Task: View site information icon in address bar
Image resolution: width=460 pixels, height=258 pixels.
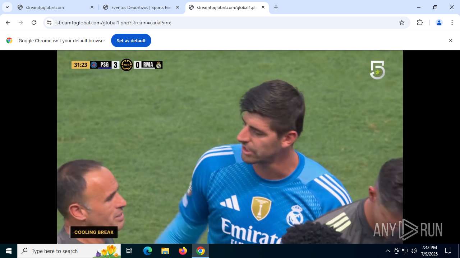Action: point(49,23)
